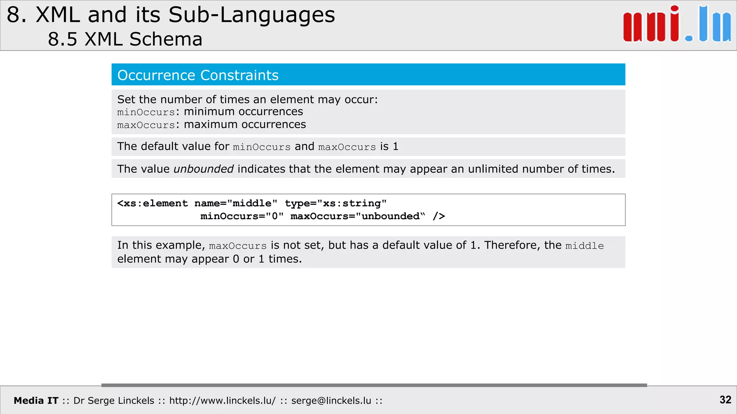Click "Set the number of times an element may occur:"
Viewport: 737px width, 414px height.
[248, 99]
